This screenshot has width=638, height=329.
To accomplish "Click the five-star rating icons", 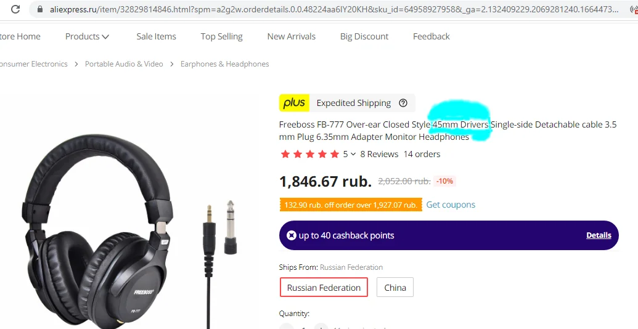I will [x=309, y=154].
